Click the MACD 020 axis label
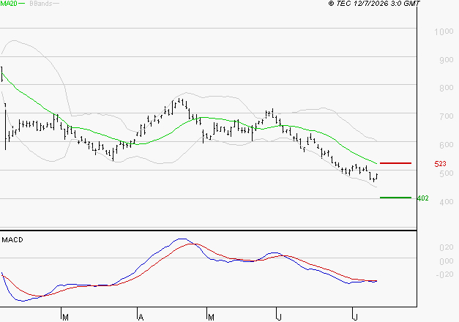459x322 pixels. click(447, 247)
